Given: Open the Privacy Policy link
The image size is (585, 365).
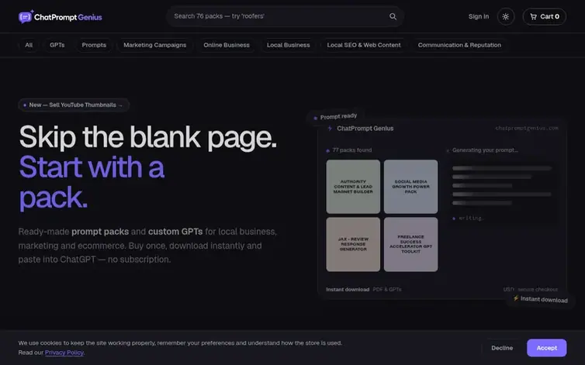Looking at the screenshot, I should coord(64,353).
